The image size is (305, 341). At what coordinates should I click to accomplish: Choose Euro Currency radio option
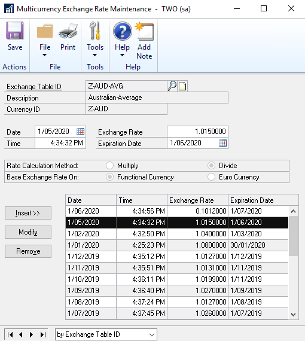[x=211, y=177]
